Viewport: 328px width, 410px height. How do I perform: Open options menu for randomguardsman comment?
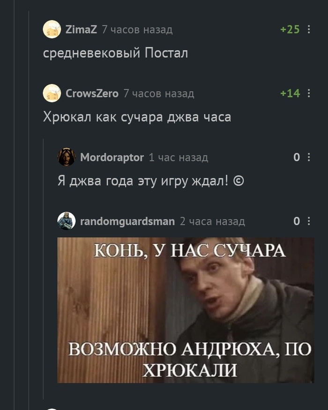pyautogui.click(x=309, y=221)
